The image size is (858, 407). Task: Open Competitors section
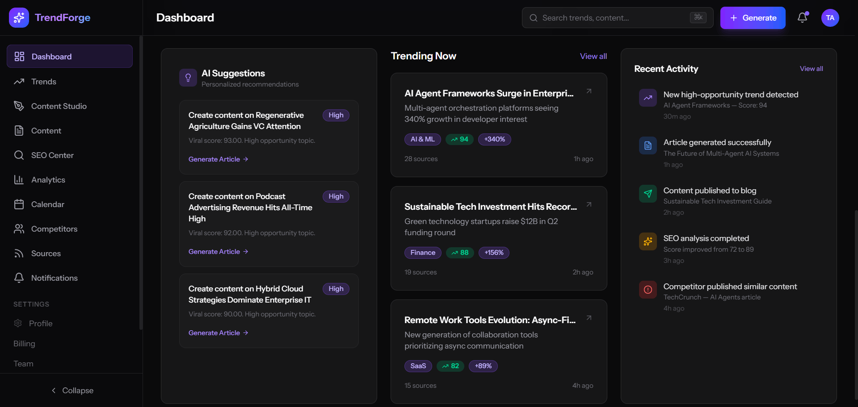pyautogui.click(x=70, y=228)
